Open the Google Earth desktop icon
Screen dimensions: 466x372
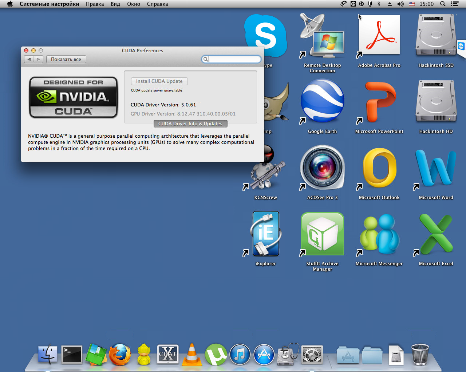point(322,102)
